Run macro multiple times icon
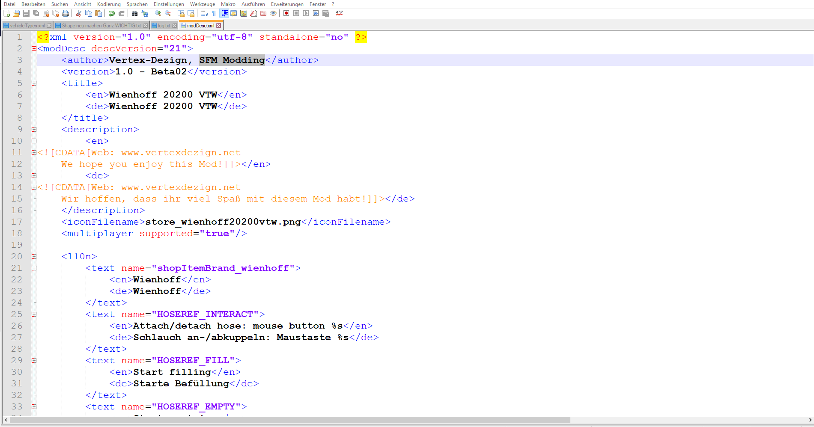The height and width of the screenshot is (427, 814). (x=316, y=13)
